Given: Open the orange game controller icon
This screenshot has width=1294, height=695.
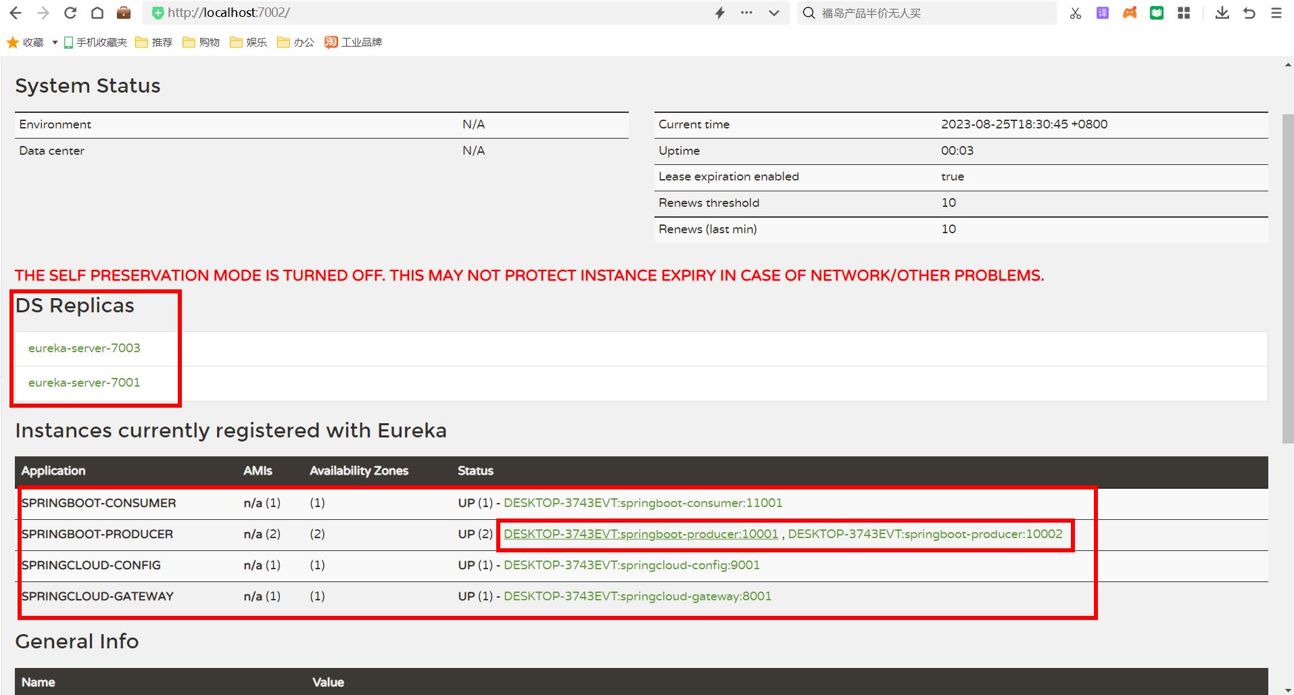Looking at the screenshot, I should [x=1130, y=13].
